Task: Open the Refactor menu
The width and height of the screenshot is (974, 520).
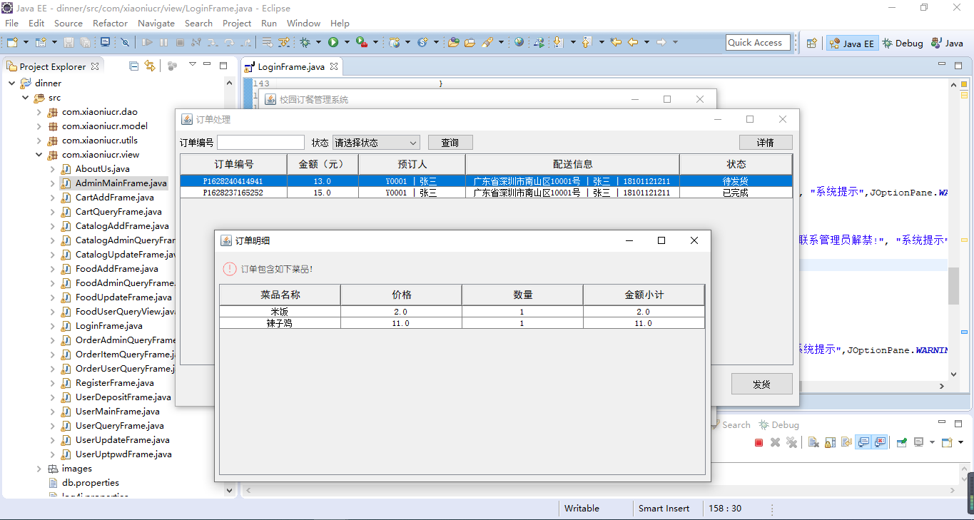Action: (x=110, y=23)
